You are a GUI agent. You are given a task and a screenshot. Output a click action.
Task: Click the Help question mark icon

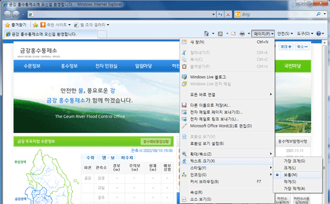coord(318,34)
